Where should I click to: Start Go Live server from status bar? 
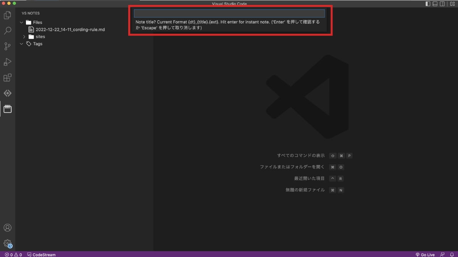click(425, 254)
